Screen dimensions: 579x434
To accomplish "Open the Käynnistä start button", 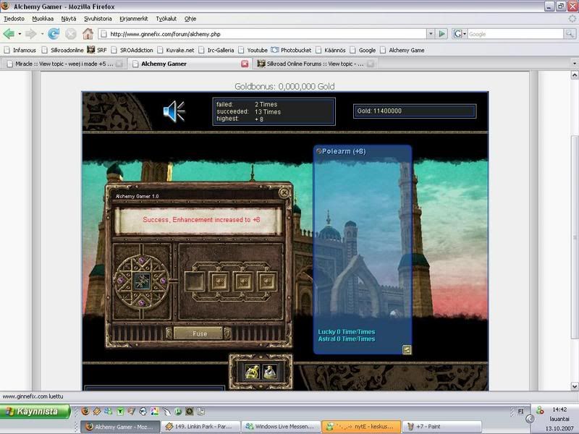I will pos(35,412).
